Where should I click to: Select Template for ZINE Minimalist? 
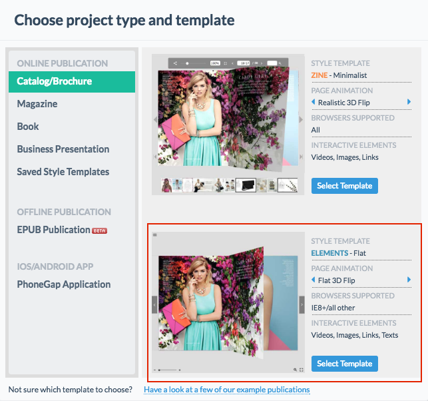pos(345,186)
